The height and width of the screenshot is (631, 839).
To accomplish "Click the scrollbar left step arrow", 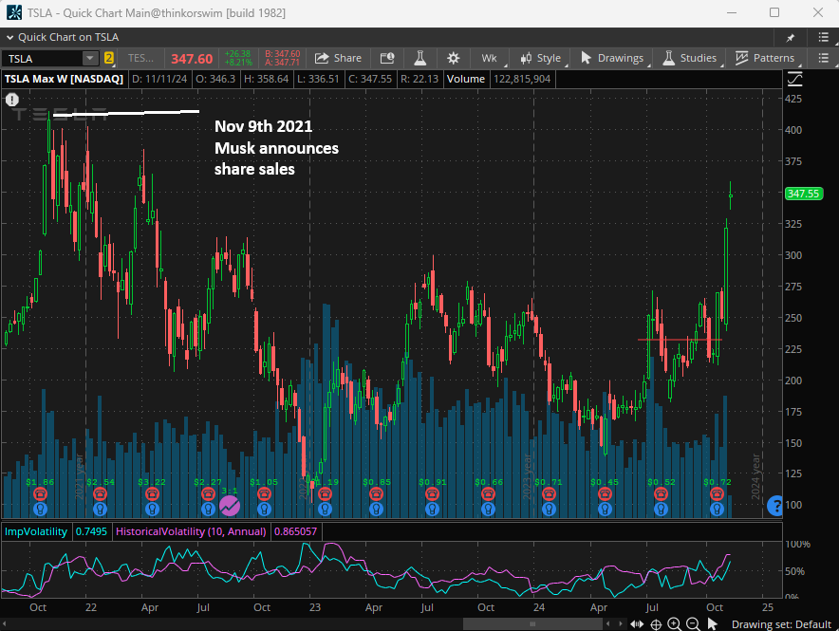I will (607, 624).
